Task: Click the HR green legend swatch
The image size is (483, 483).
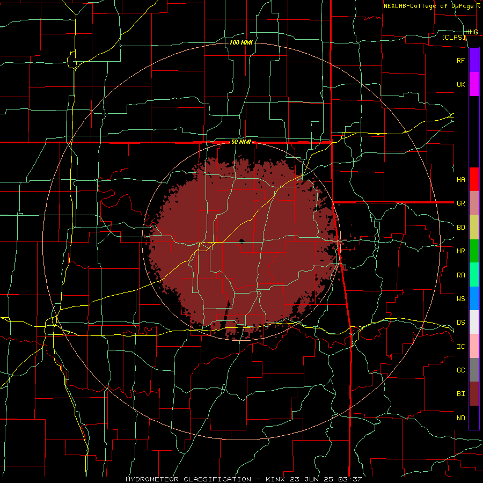Action: click(x=474, y=251)
